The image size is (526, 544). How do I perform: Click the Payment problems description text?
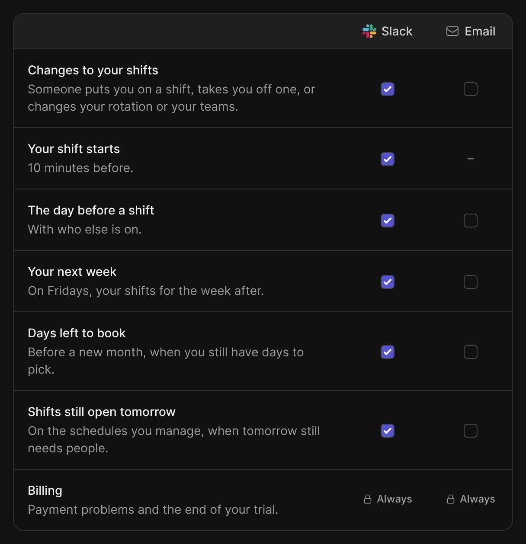[153, 509]
